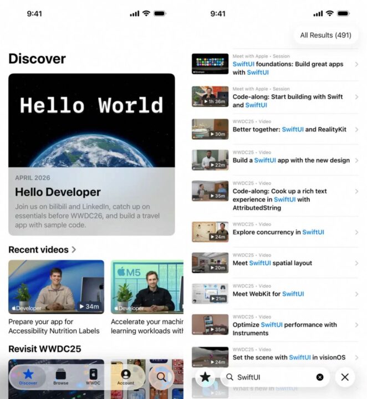This screenshot has height=399, width=367.
Task: Tap chevron for SwiftUI foundations result
Action: tap(356, 64)
